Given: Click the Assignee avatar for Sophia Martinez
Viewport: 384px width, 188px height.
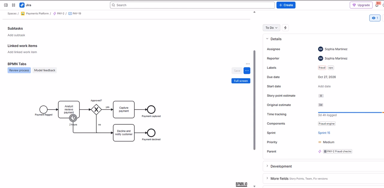Looking at the screenshot, I should point(321,49).
